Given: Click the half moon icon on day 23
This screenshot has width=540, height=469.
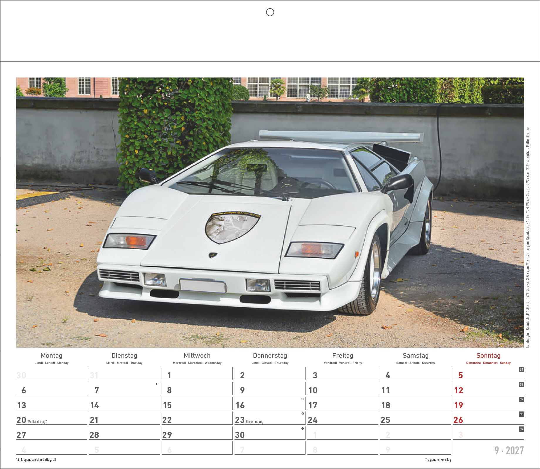Looking at the screenshot, I should 303,414.
